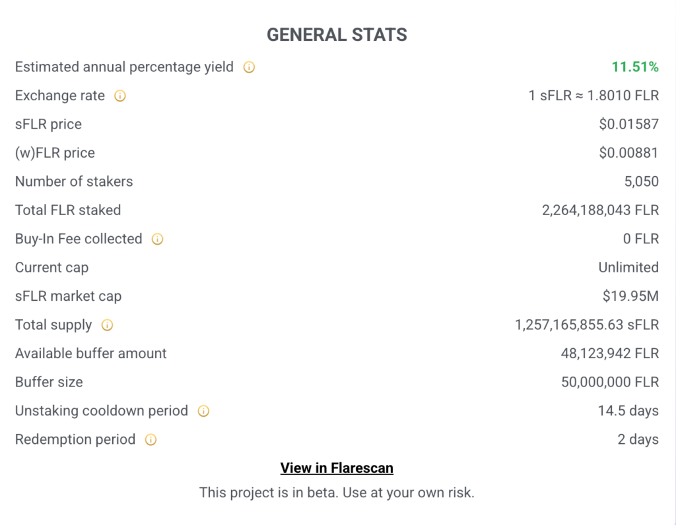676x525 pixels.
Task: Open the View in Flarescan link
Action: click(337, 468)
